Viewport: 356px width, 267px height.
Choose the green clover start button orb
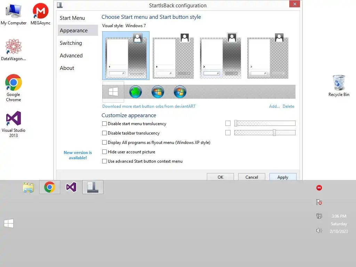tap(136, 92)
